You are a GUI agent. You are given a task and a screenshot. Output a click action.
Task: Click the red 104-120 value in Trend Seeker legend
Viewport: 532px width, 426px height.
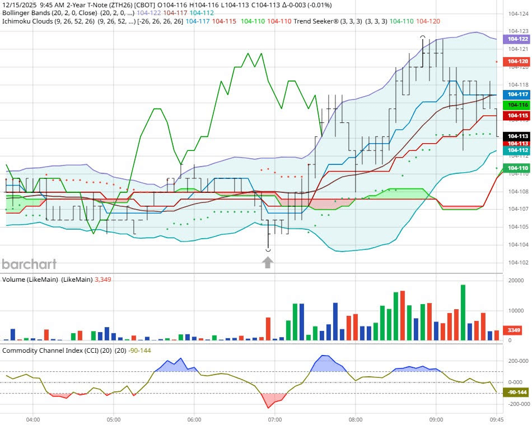tap(428, 21)
